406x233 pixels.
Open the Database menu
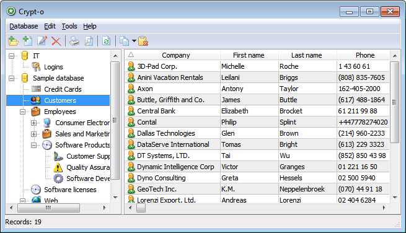[24, 26]
